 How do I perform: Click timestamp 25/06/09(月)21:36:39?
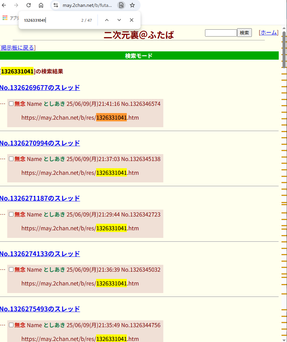point(93,270)
